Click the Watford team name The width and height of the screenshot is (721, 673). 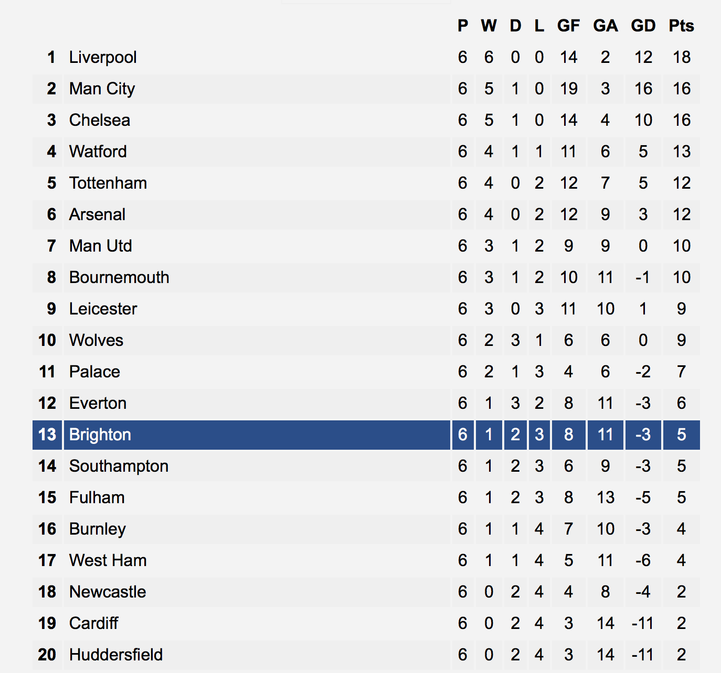coord(98,151)
